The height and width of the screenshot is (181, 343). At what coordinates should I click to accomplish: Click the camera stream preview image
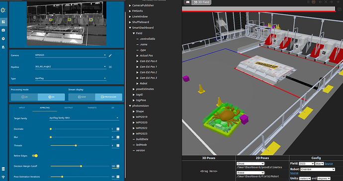coord(67,23)
